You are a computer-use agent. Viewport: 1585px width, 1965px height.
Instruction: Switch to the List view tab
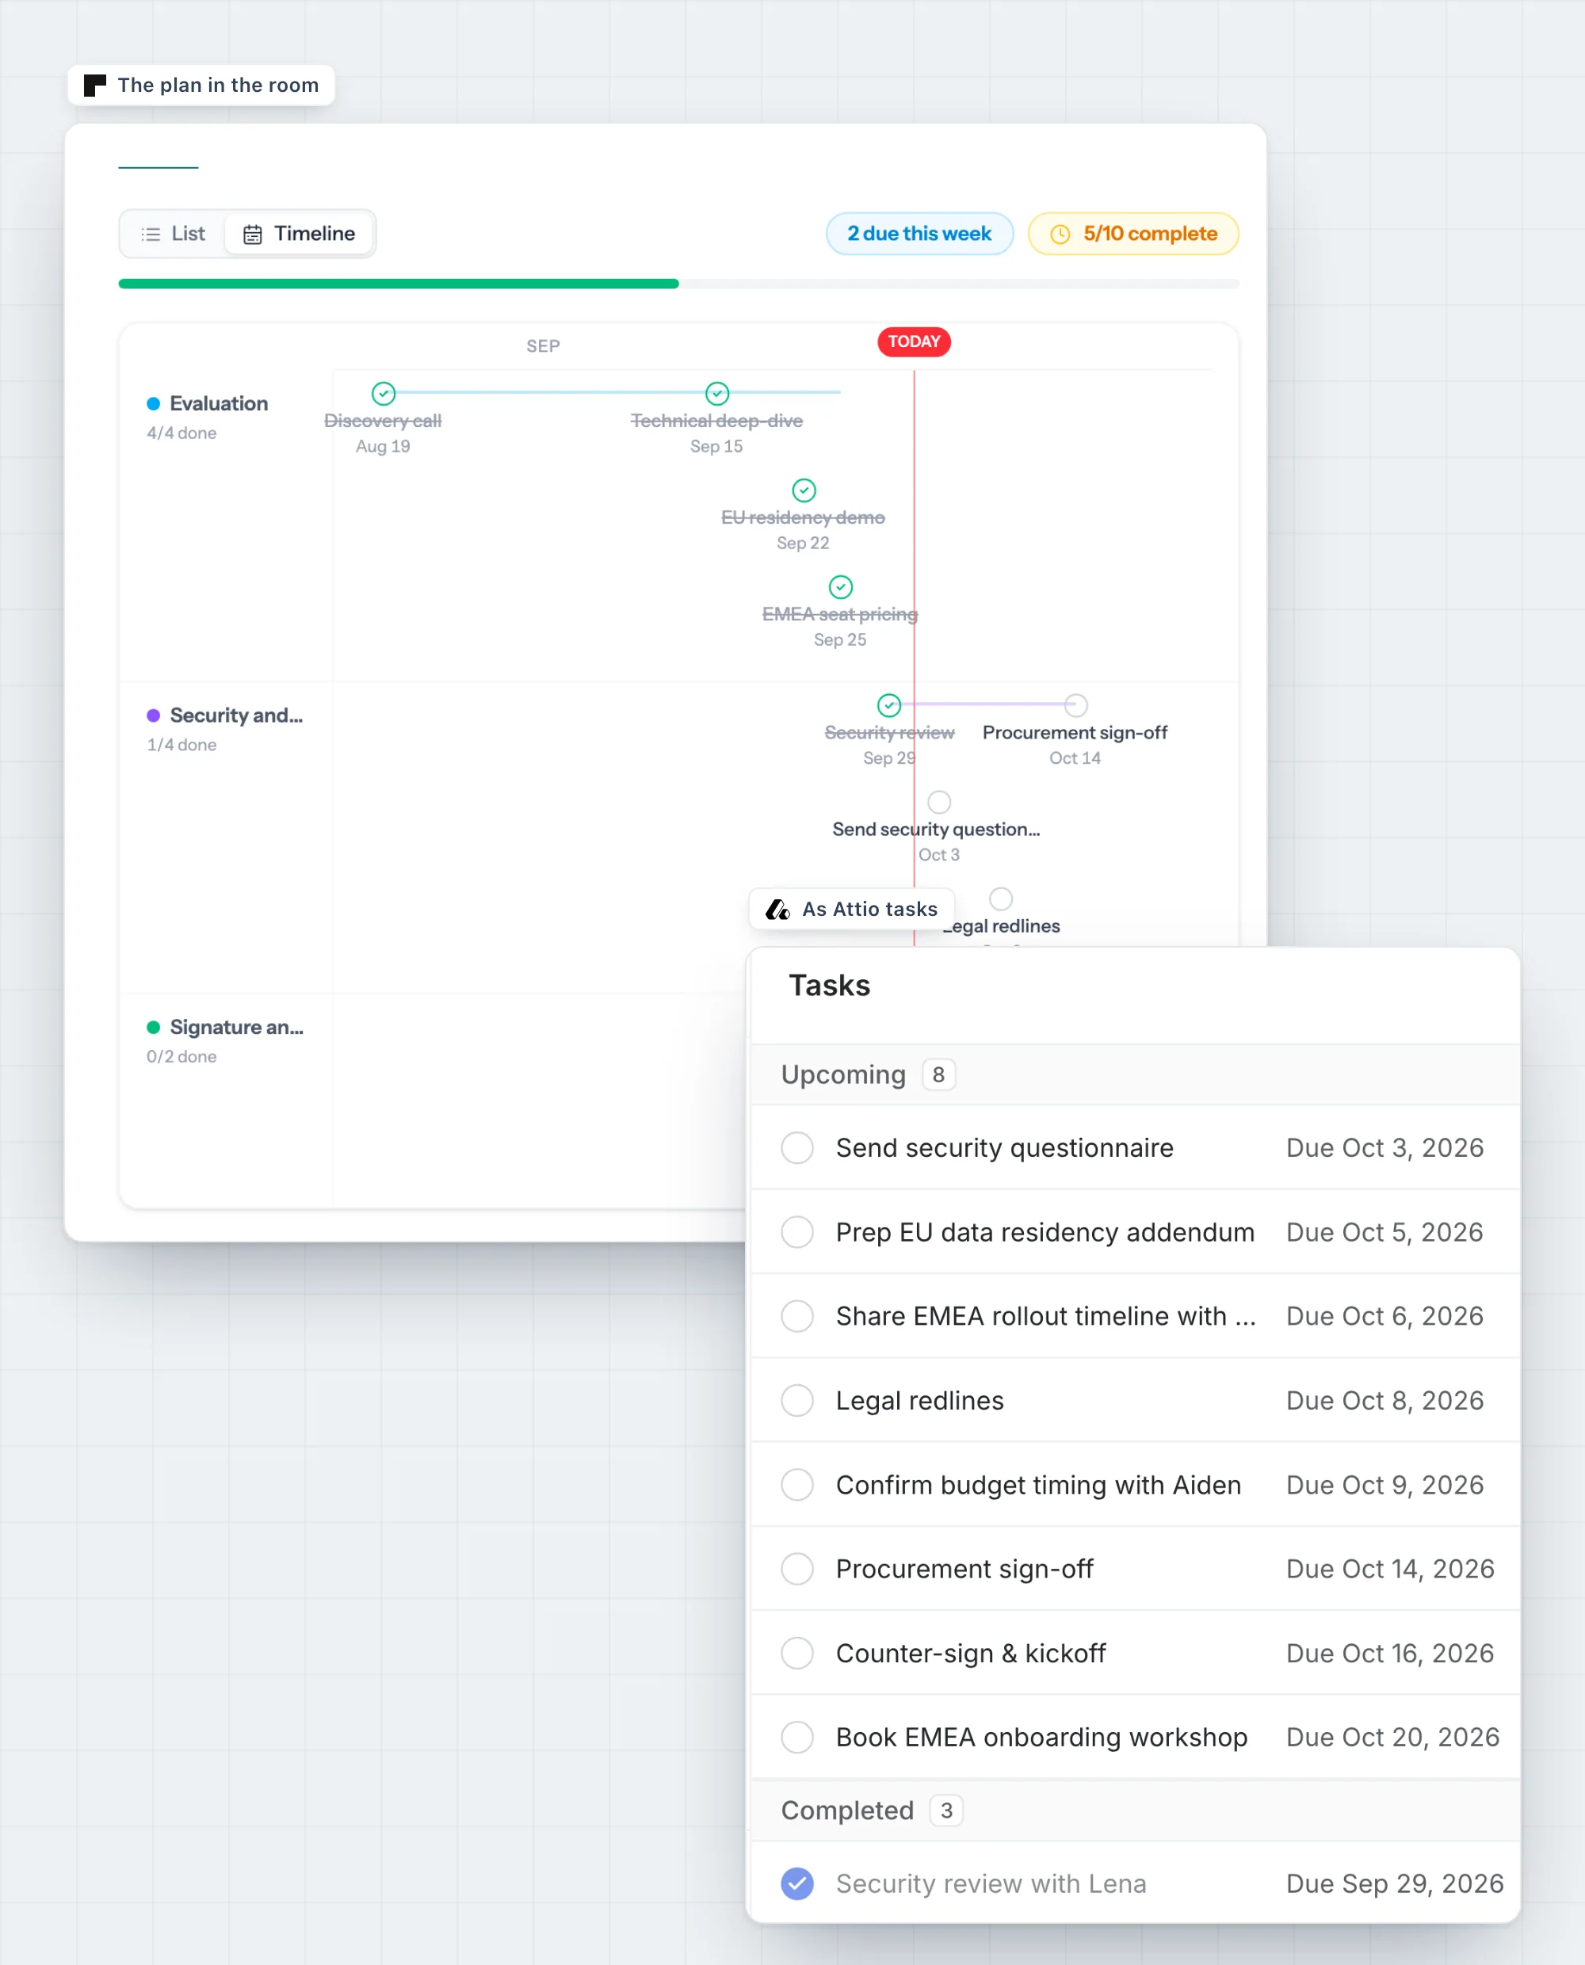174,234
